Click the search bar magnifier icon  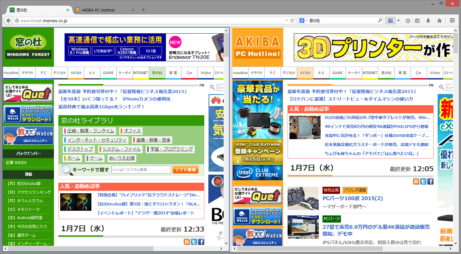[380, 21]
